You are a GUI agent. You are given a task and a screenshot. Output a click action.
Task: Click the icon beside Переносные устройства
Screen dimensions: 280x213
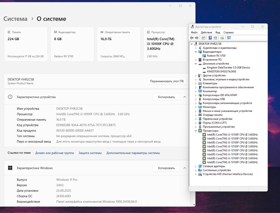[x=200, y=119]
